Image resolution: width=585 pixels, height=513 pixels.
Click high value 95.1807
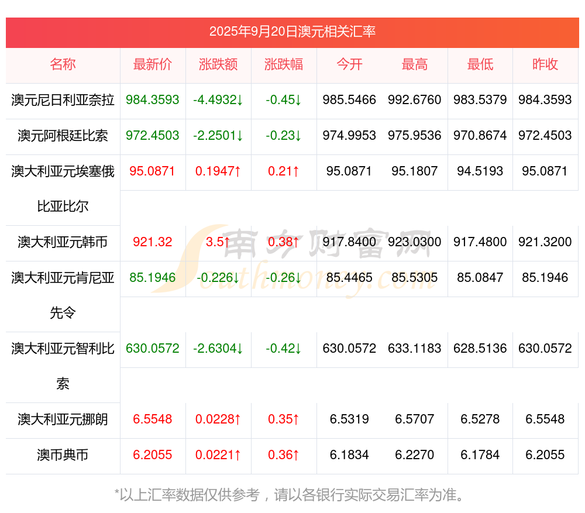pyautogui.click(x=415, y=171)
